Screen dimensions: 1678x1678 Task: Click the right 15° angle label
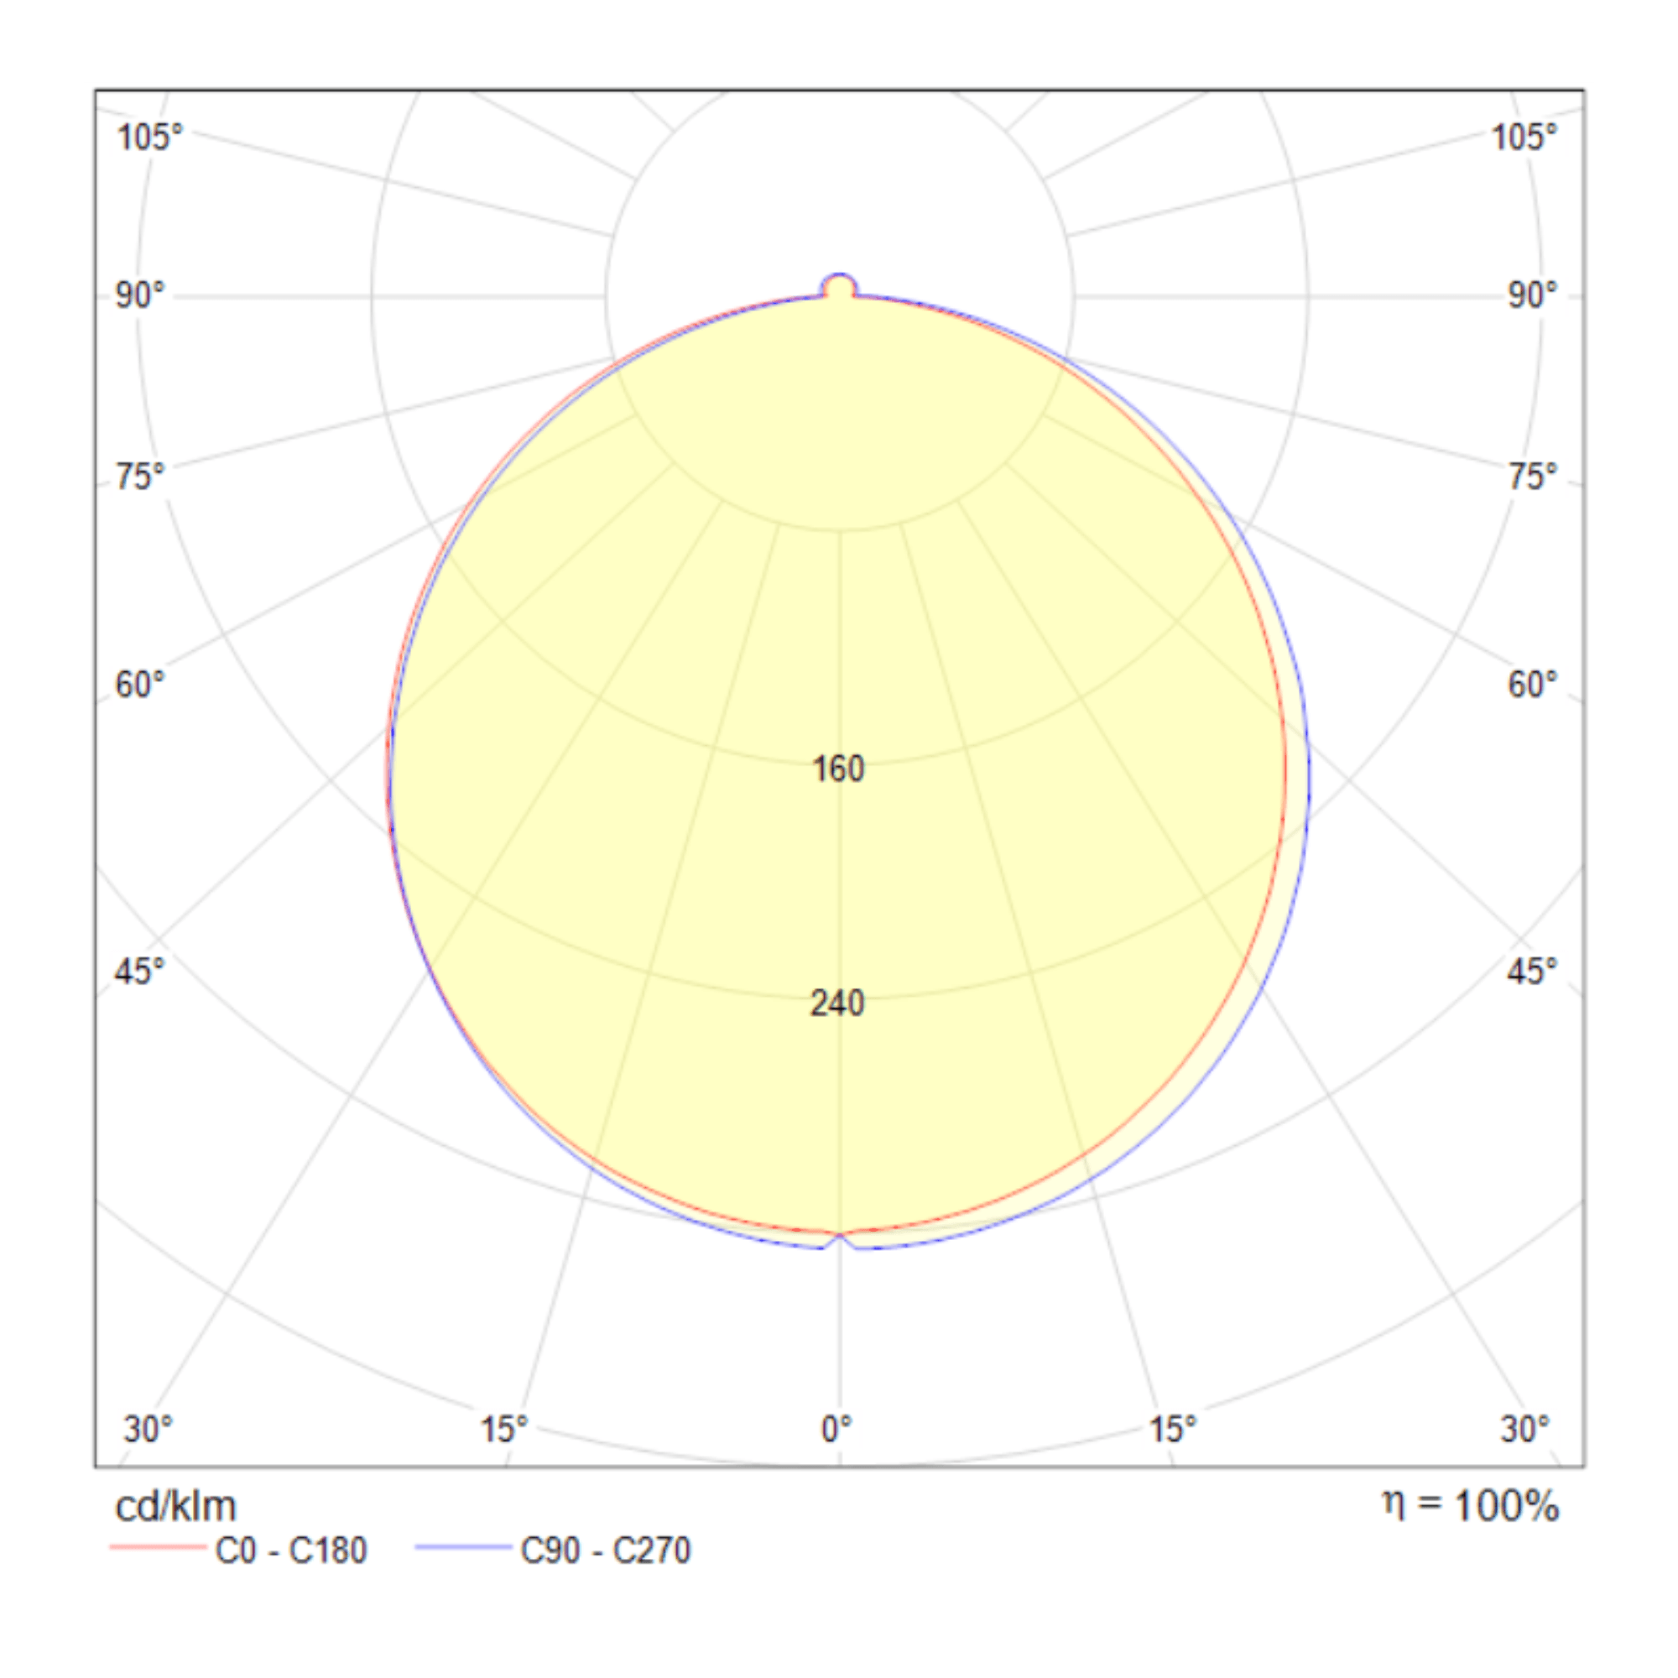(1173, 1429)
